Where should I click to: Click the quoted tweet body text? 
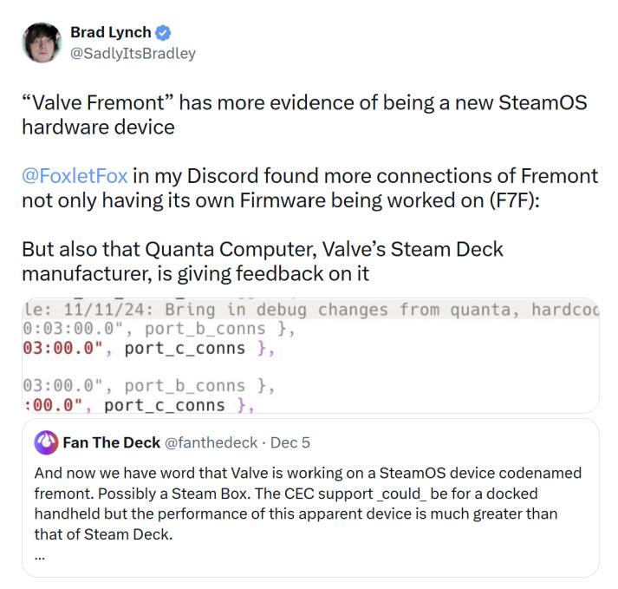pyautogui.click(x=308, y=503)
